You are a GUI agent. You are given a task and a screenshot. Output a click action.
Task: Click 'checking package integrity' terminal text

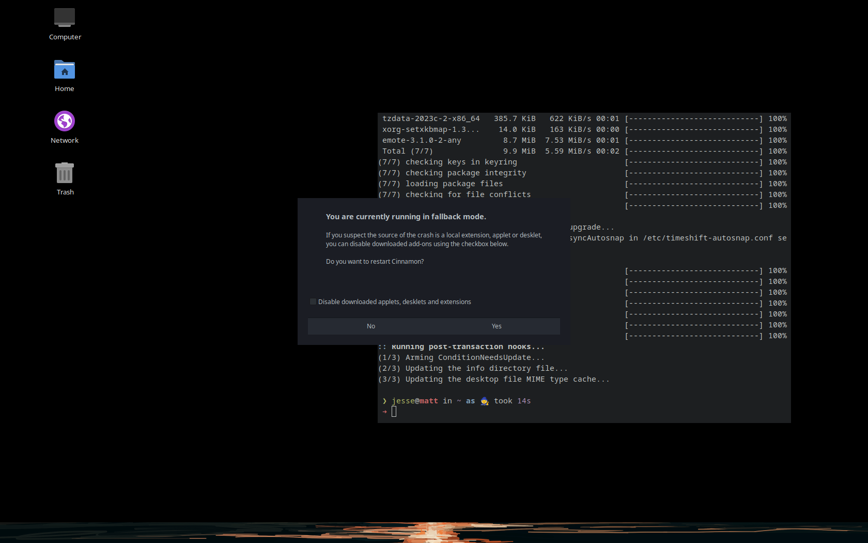click(x=466, y=173)
